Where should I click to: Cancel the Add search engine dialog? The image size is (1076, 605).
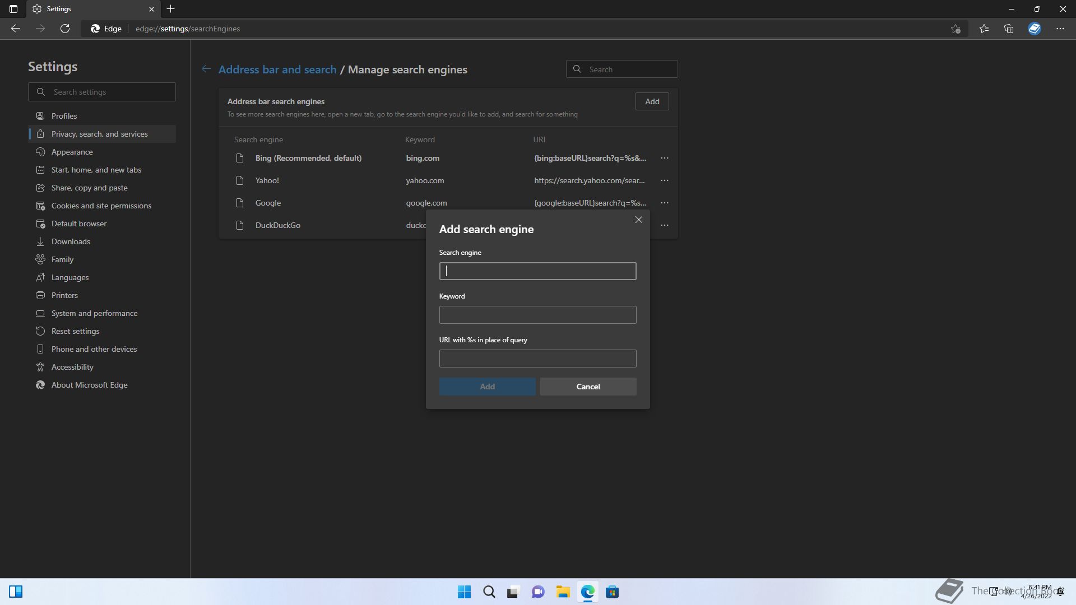(x=588, y=387)
